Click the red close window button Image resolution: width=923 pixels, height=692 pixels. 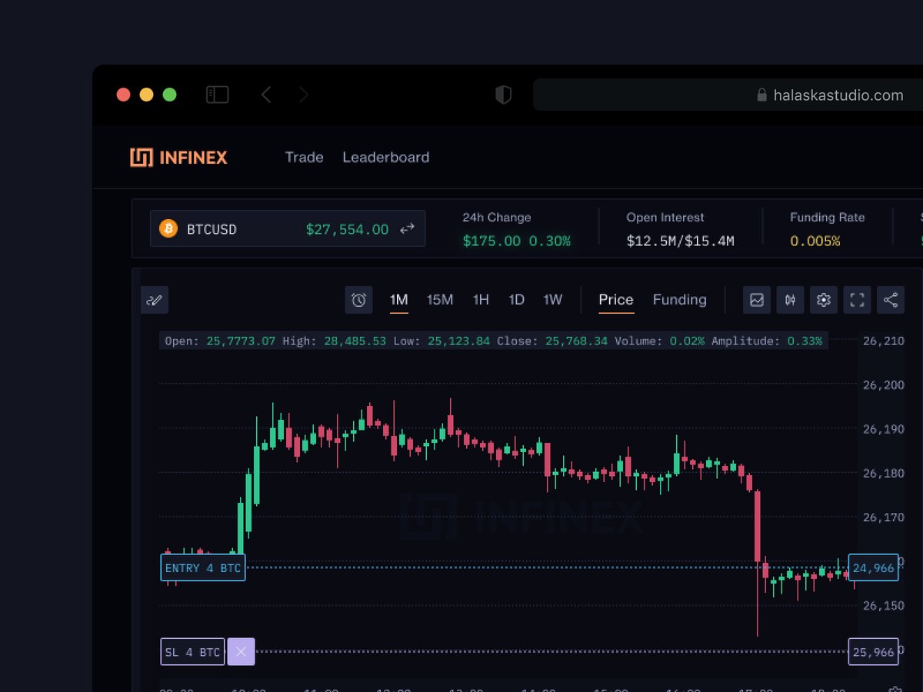[123, 95]
